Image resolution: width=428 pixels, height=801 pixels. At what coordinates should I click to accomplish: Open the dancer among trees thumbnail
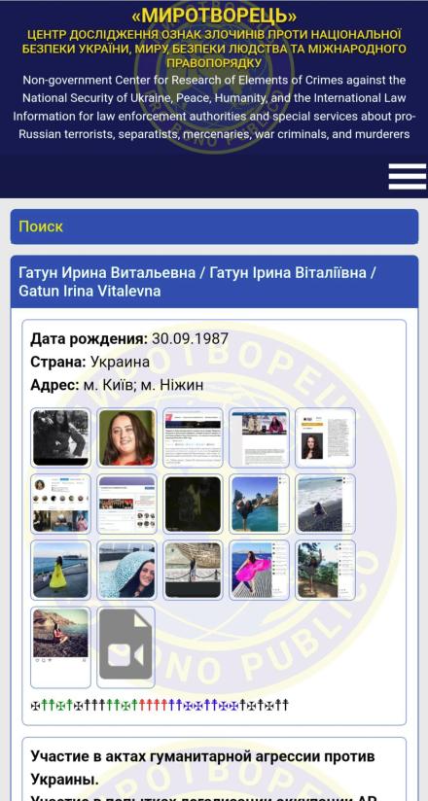pos(325,570)
